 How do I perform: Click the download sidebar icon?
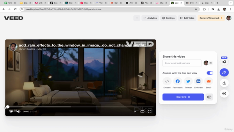(224, 83)
